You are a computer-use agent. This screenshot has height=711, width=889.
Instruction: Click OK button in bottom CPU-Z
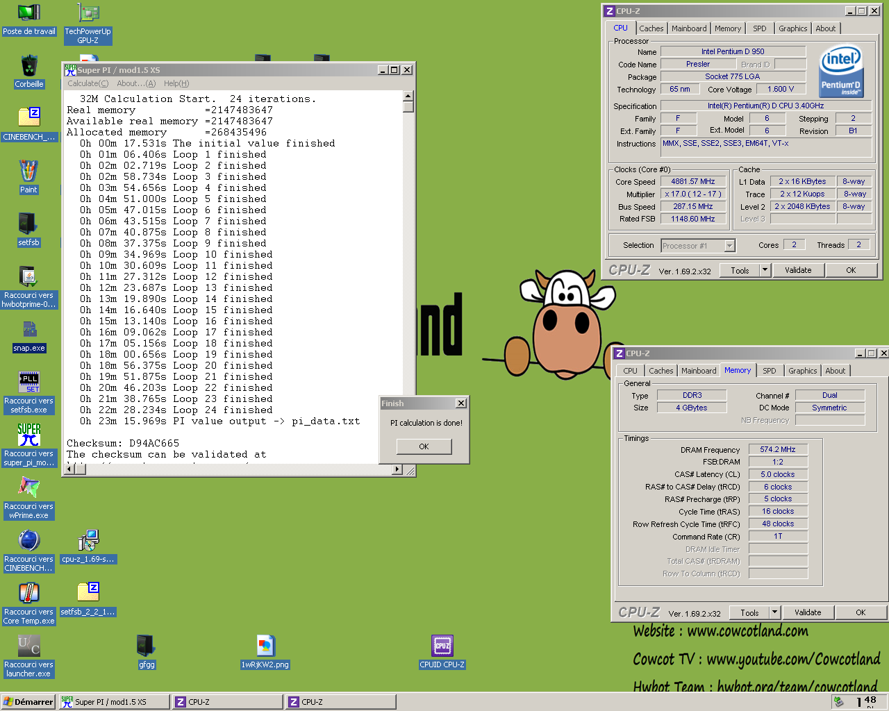click(861, 612)
